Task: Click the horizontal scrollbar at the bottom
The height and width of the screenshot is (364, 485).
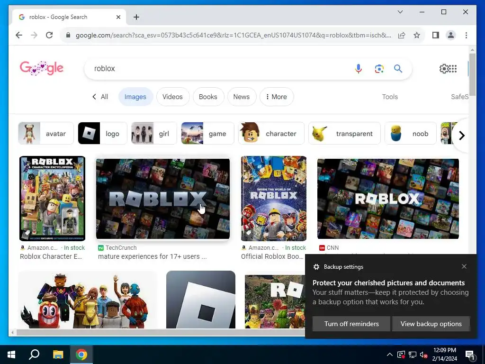Action: point(161,333)
